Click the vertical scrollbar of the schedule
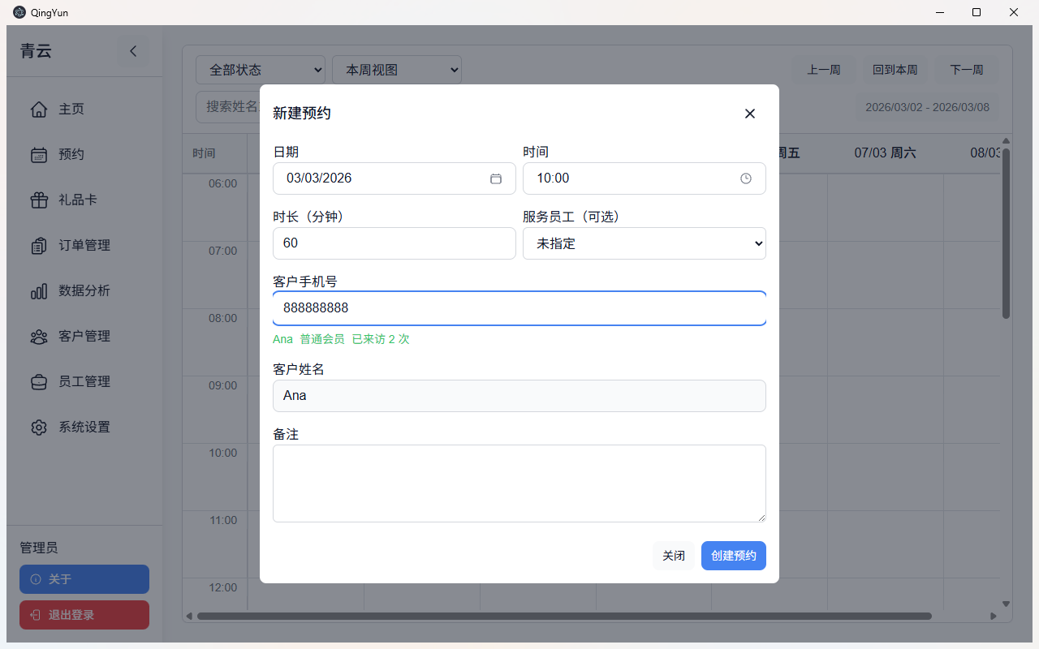 (x=1007, y=234)
